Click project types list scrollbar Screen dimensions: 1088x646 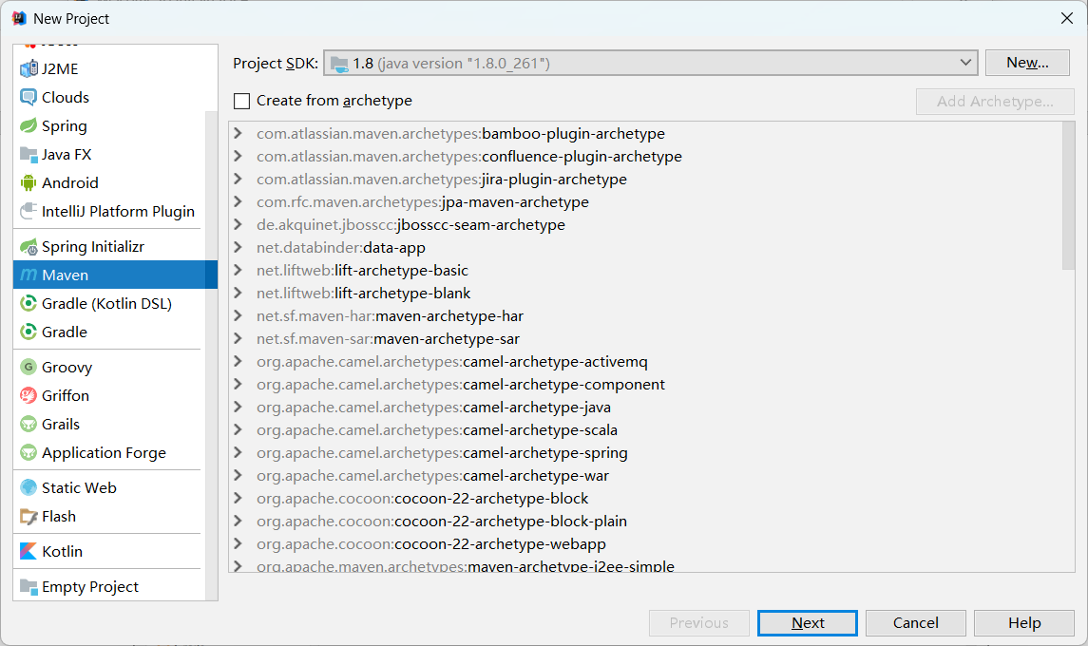click(212, 355)
